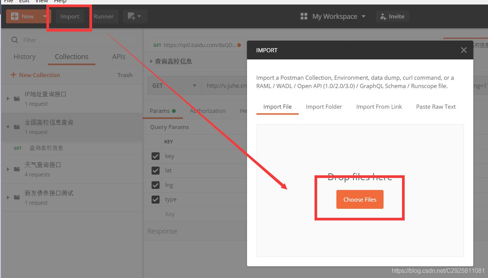Expand the My Workspace dropdown
Screen dimensions: 488x278
click(364, 16)
